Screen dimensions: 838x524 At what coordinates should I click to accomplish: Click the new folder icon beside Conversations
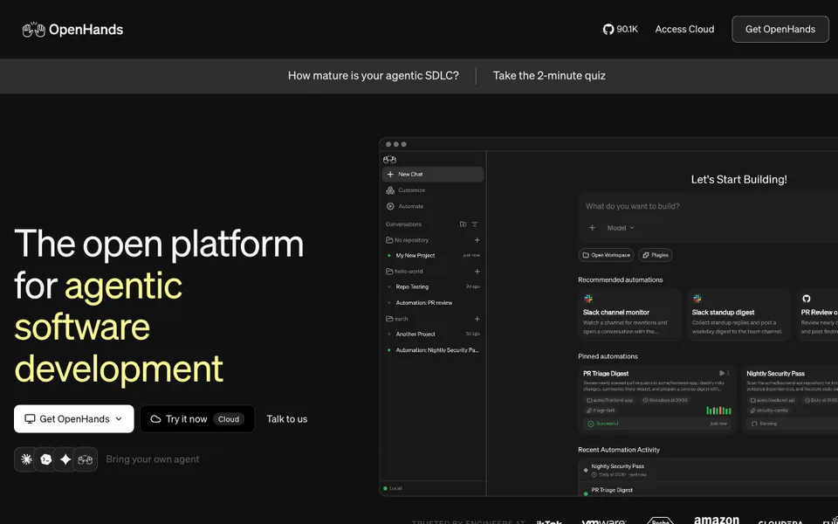click(463, 224)
